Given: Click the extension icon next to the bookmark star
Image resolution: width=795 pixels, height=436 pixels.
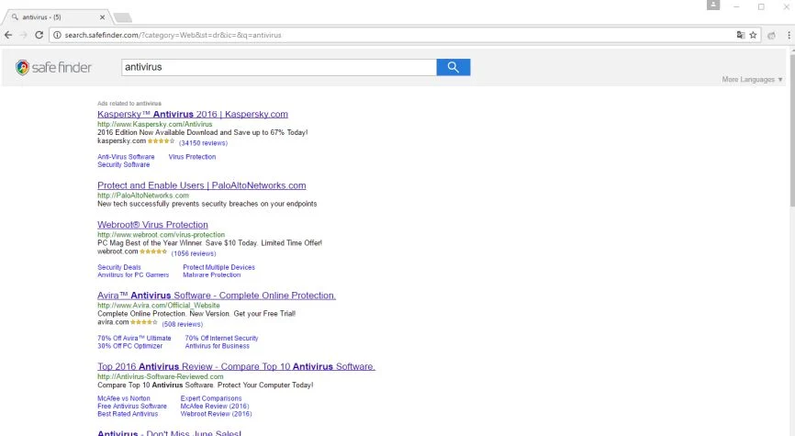Looking at the screenshot, I should point(772,35).
